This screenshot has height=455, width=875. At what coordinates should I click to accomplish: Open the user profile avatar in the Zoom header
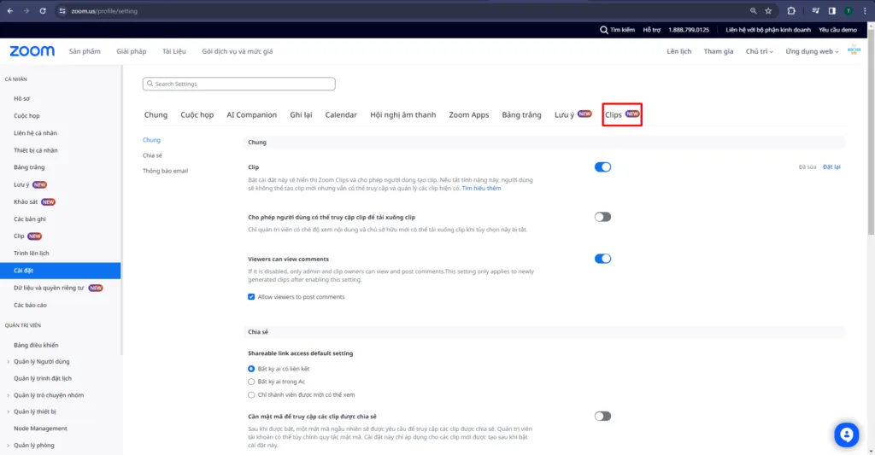(x=854, y=51)
